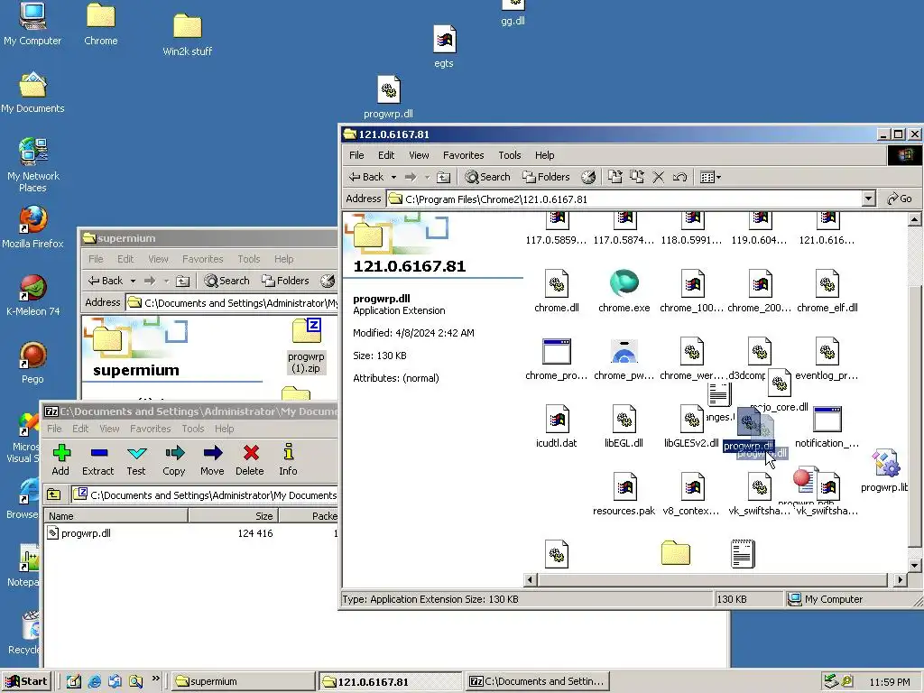Click History icon in the 121.0.6167.81 toolbar
The image size is (924, 693).
tap(588, 177)
